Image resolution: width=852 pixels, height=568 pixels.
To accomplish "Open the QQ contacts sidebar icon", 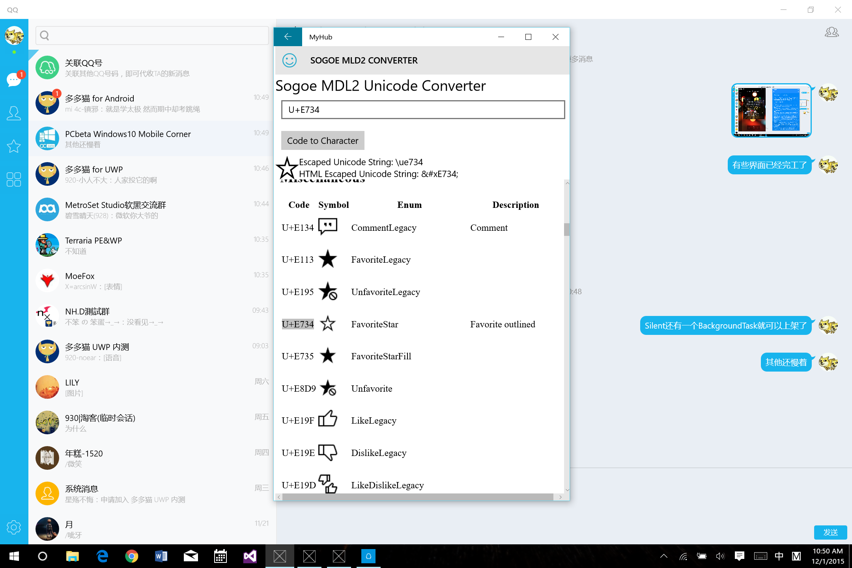I will (14, 113).
